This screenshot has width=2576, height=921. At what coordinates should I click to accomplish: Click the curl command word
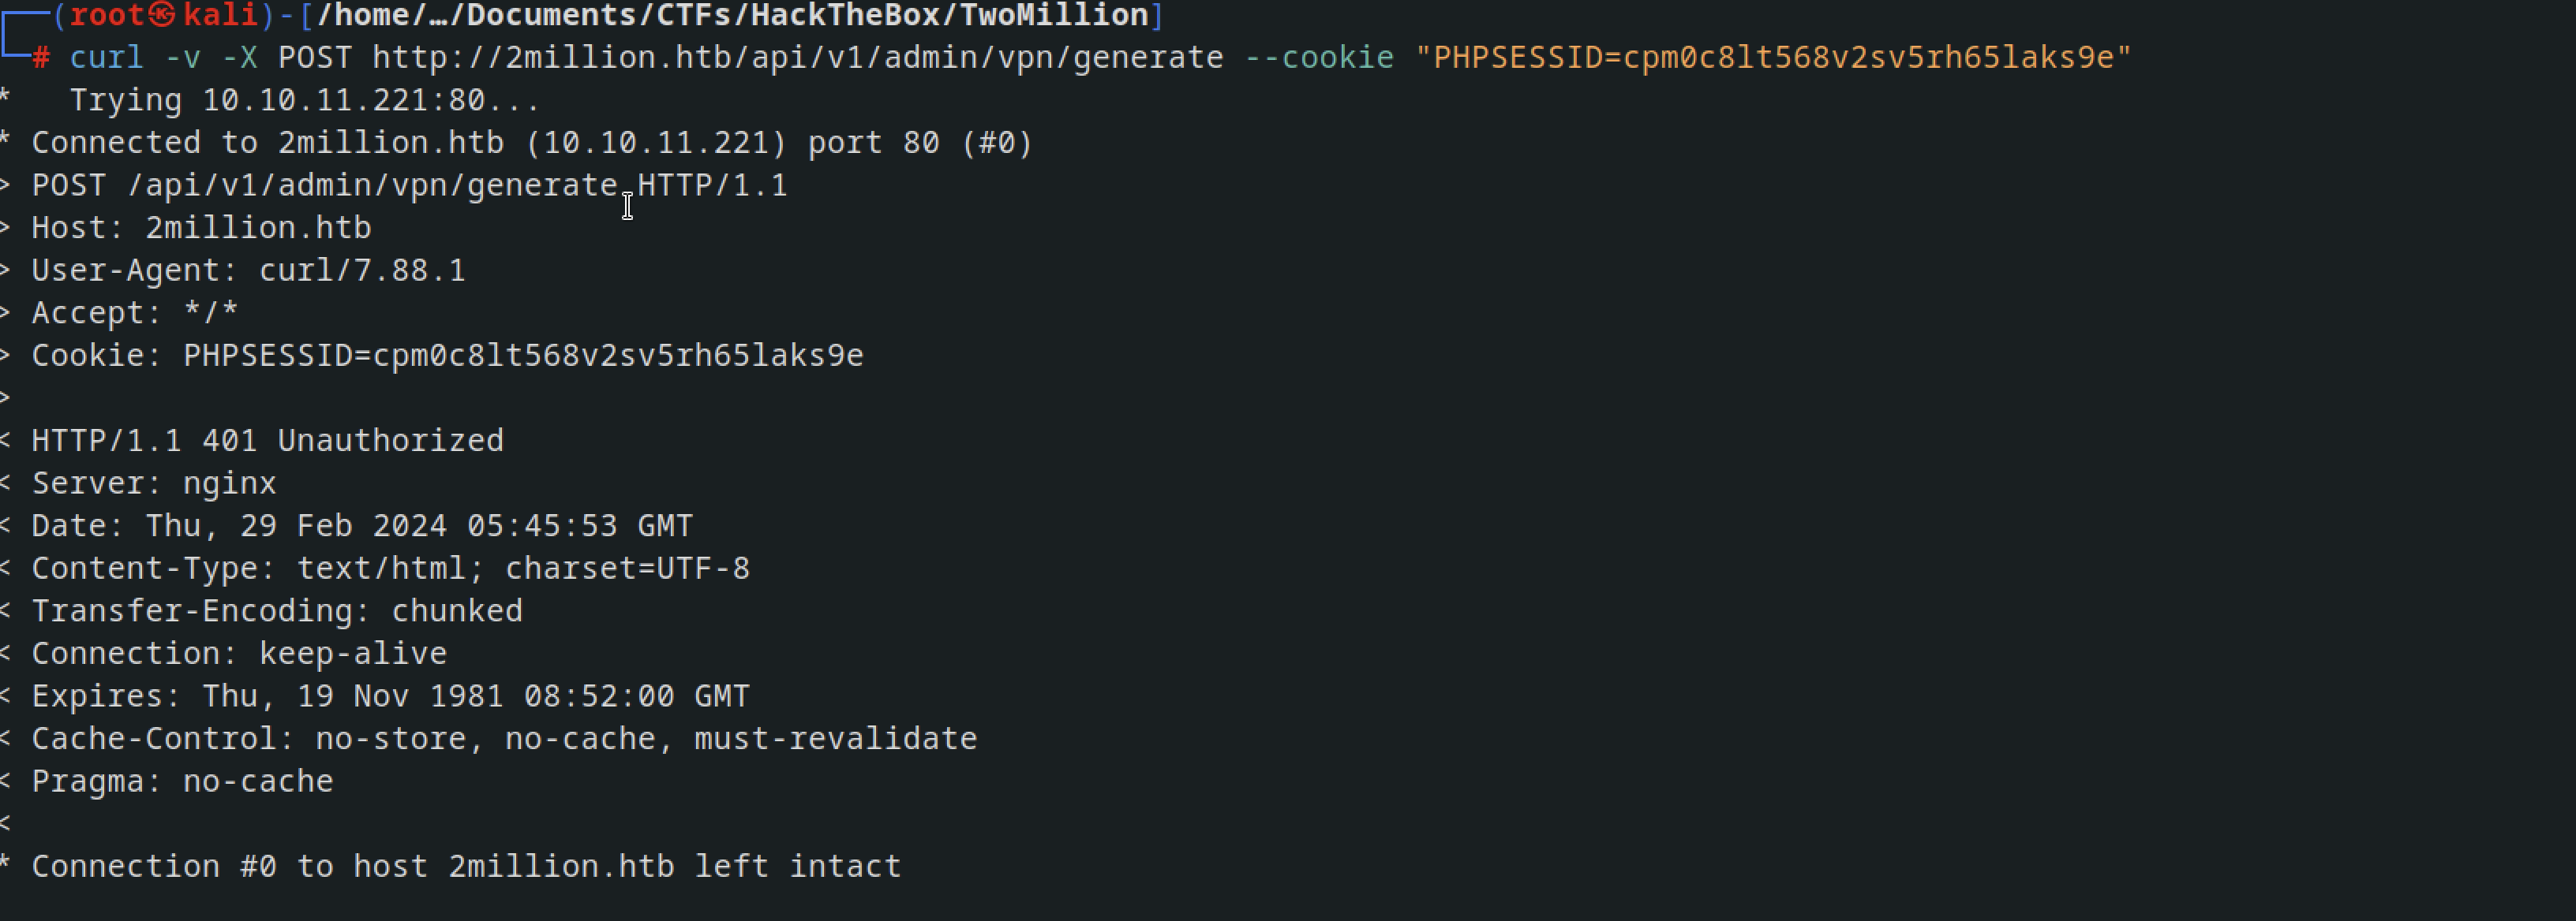coord(106,58)
